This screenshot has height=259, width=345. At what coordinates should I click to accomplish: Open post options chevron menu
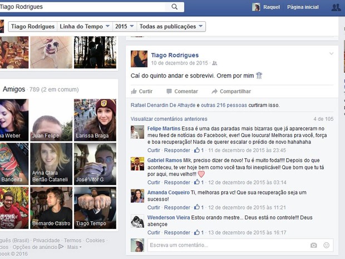coord(332,53)
